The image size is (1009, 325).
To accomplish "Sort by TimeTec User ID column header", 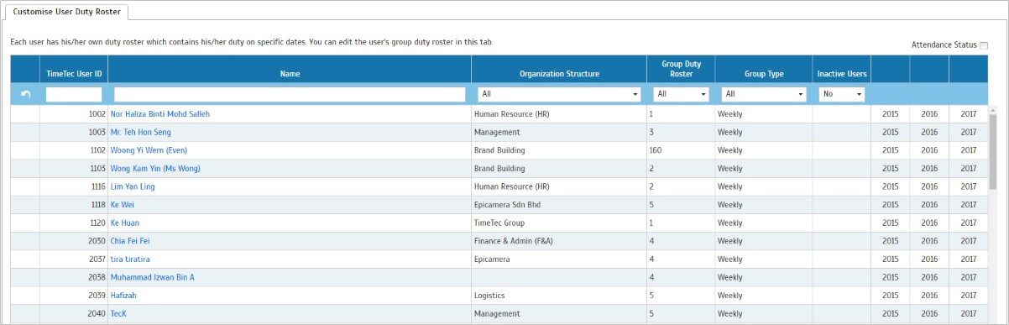I will click(74, 74).
